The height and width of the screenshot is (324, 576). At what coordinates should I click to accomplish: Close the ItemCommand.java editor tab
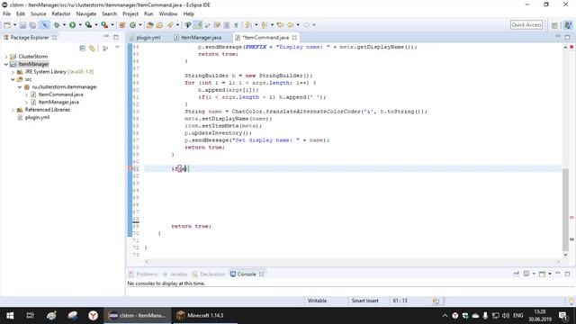click(294, 38)
